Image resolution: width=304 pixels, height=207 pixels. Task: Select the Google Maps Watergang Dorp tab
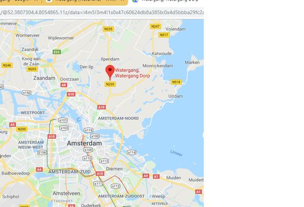coord(166,1)
